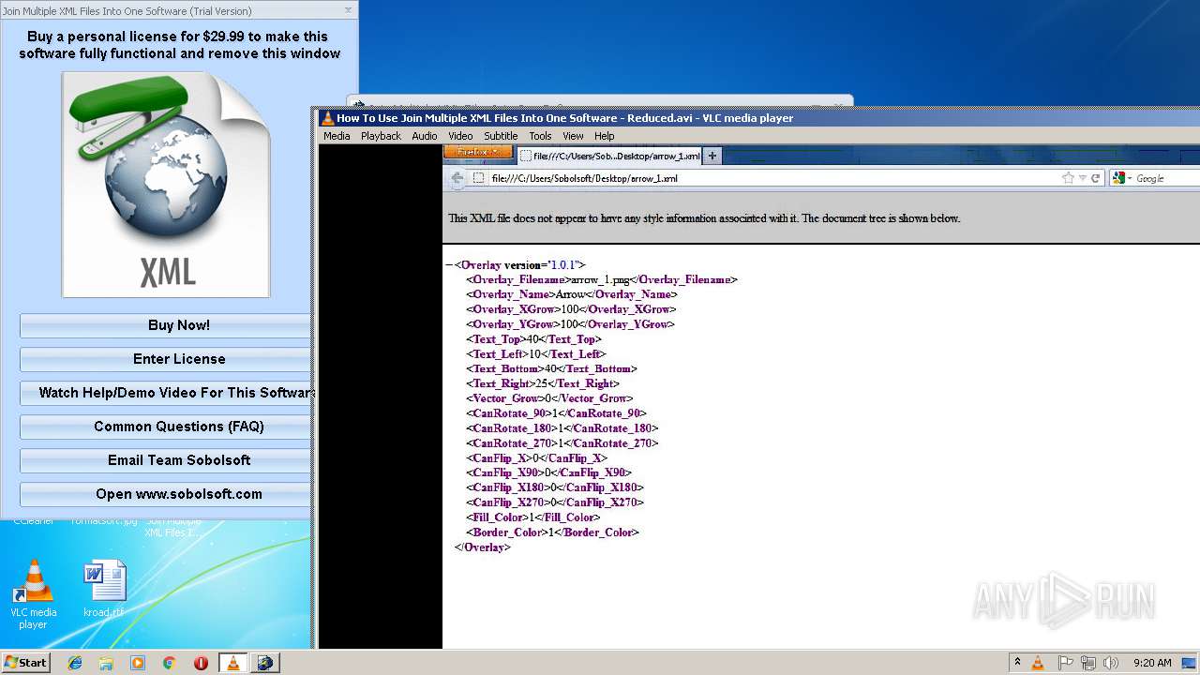Click the Border_Color 1 line
Screen dimensions: 1200x675
coord(552,532)
